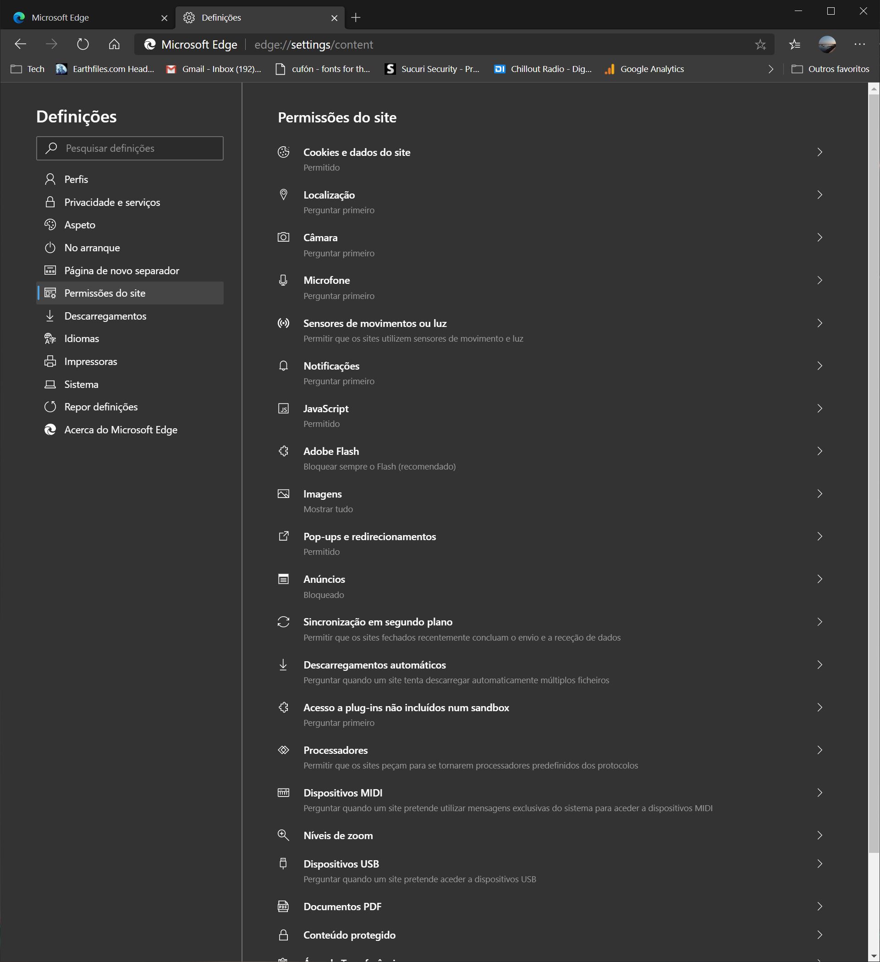
Task: Open the favorites list icon
Action: (795, 44)
